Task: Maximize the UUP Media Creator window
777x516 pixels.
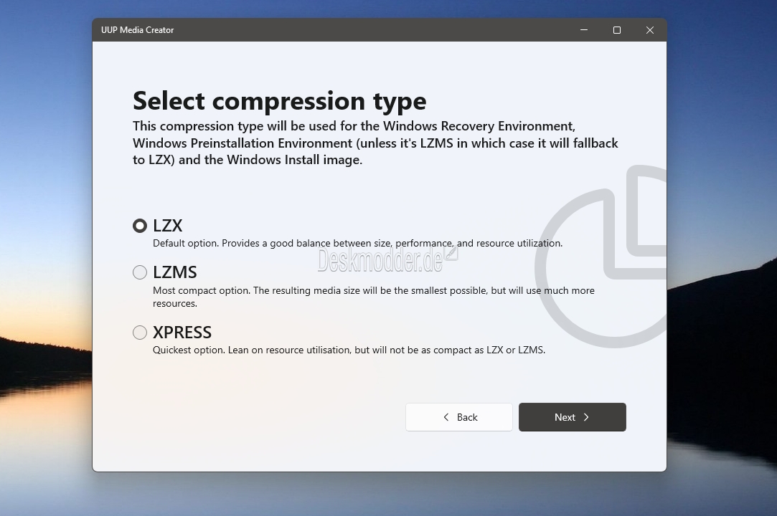Action: pyautogui.click(x=617, y=30)
